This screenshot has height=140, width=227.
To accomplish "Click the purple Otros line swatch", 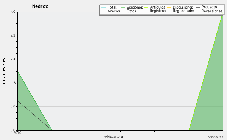I will (x=123, y=11).
